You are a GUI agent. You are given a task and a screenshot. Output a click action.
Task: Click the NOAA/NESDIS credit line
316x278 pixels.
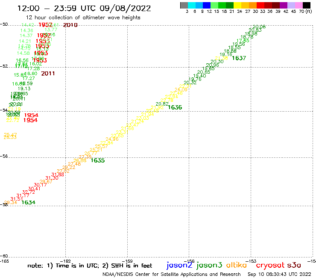[172, 274]
